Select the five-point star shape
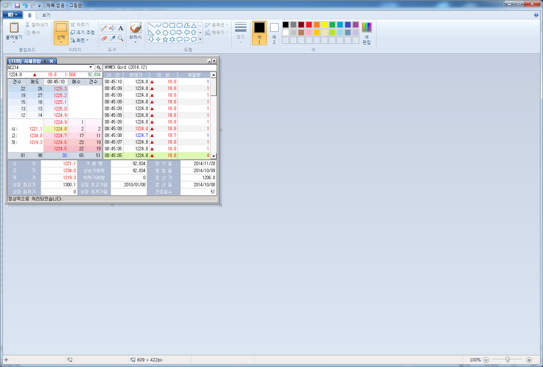 coord(165,40)
